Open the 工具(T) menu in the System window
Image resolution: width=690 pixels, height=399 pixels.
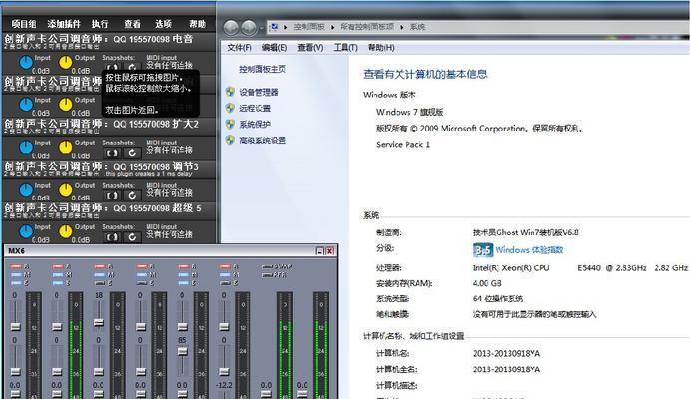point(345,48)
